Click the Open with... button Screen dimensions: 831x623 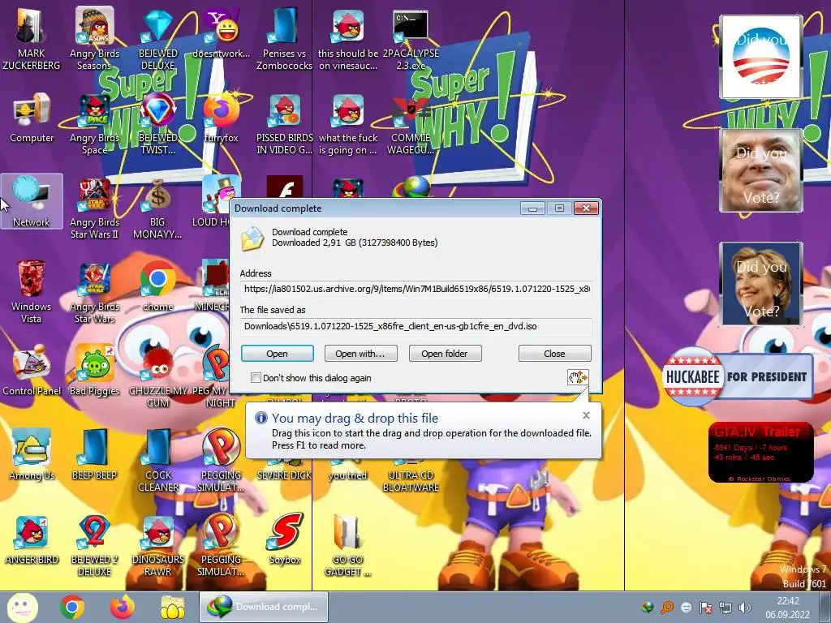(x=360, y=354)
